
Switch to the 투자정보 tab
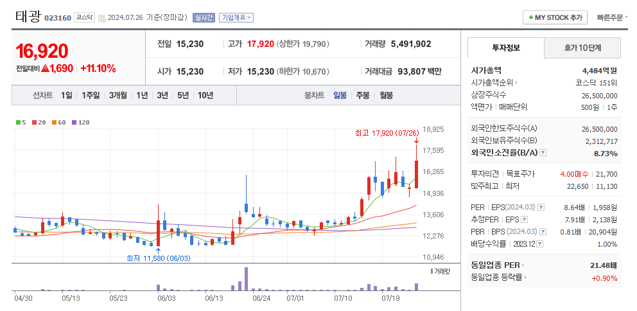coord(506,48)
